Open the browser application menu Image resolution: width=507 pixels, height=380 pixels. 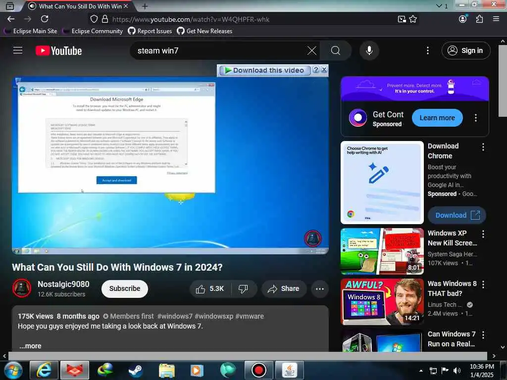coord(496,19)
